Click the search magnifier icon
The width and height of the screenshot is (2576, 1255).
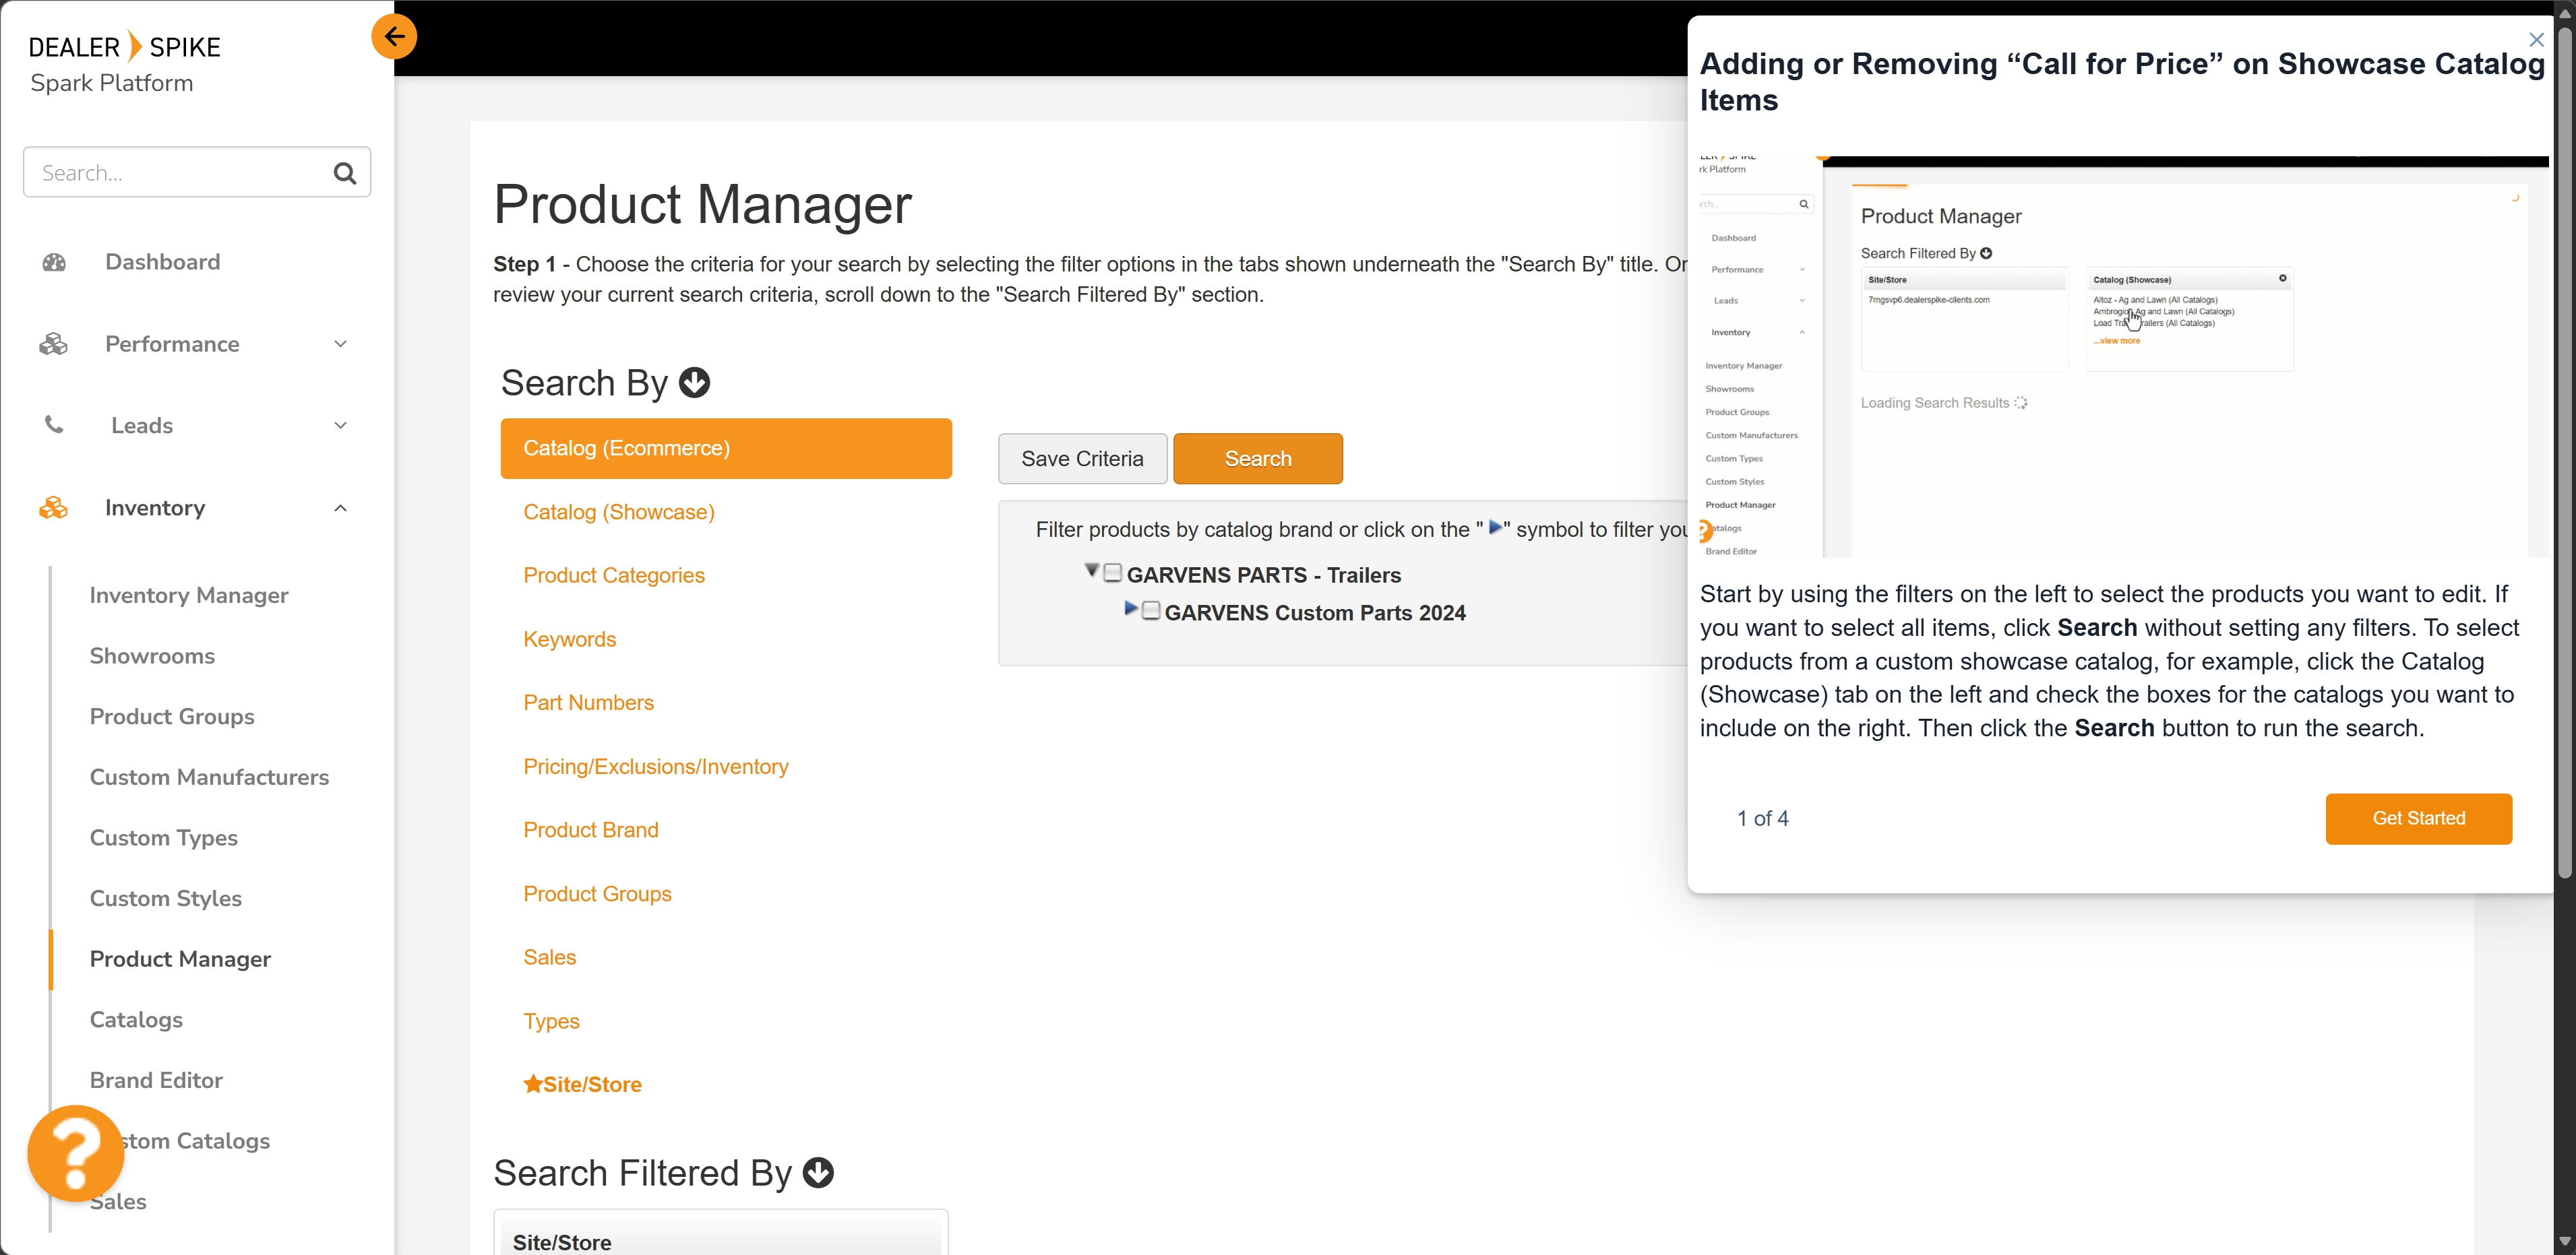point(344,173)
